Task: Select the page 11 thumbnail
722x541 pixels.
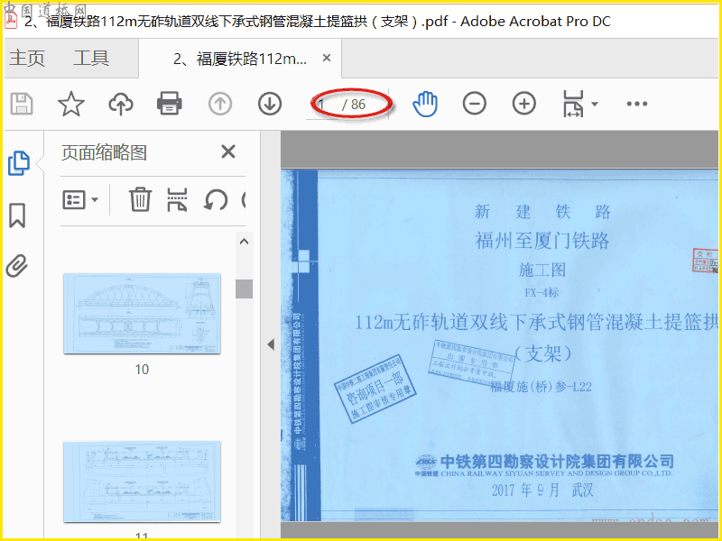Action: (143, 481)
